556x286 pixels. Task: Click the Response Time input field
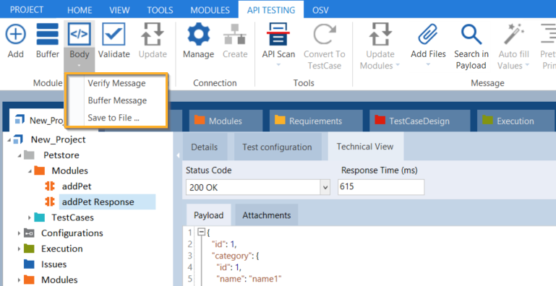(381, 187)
